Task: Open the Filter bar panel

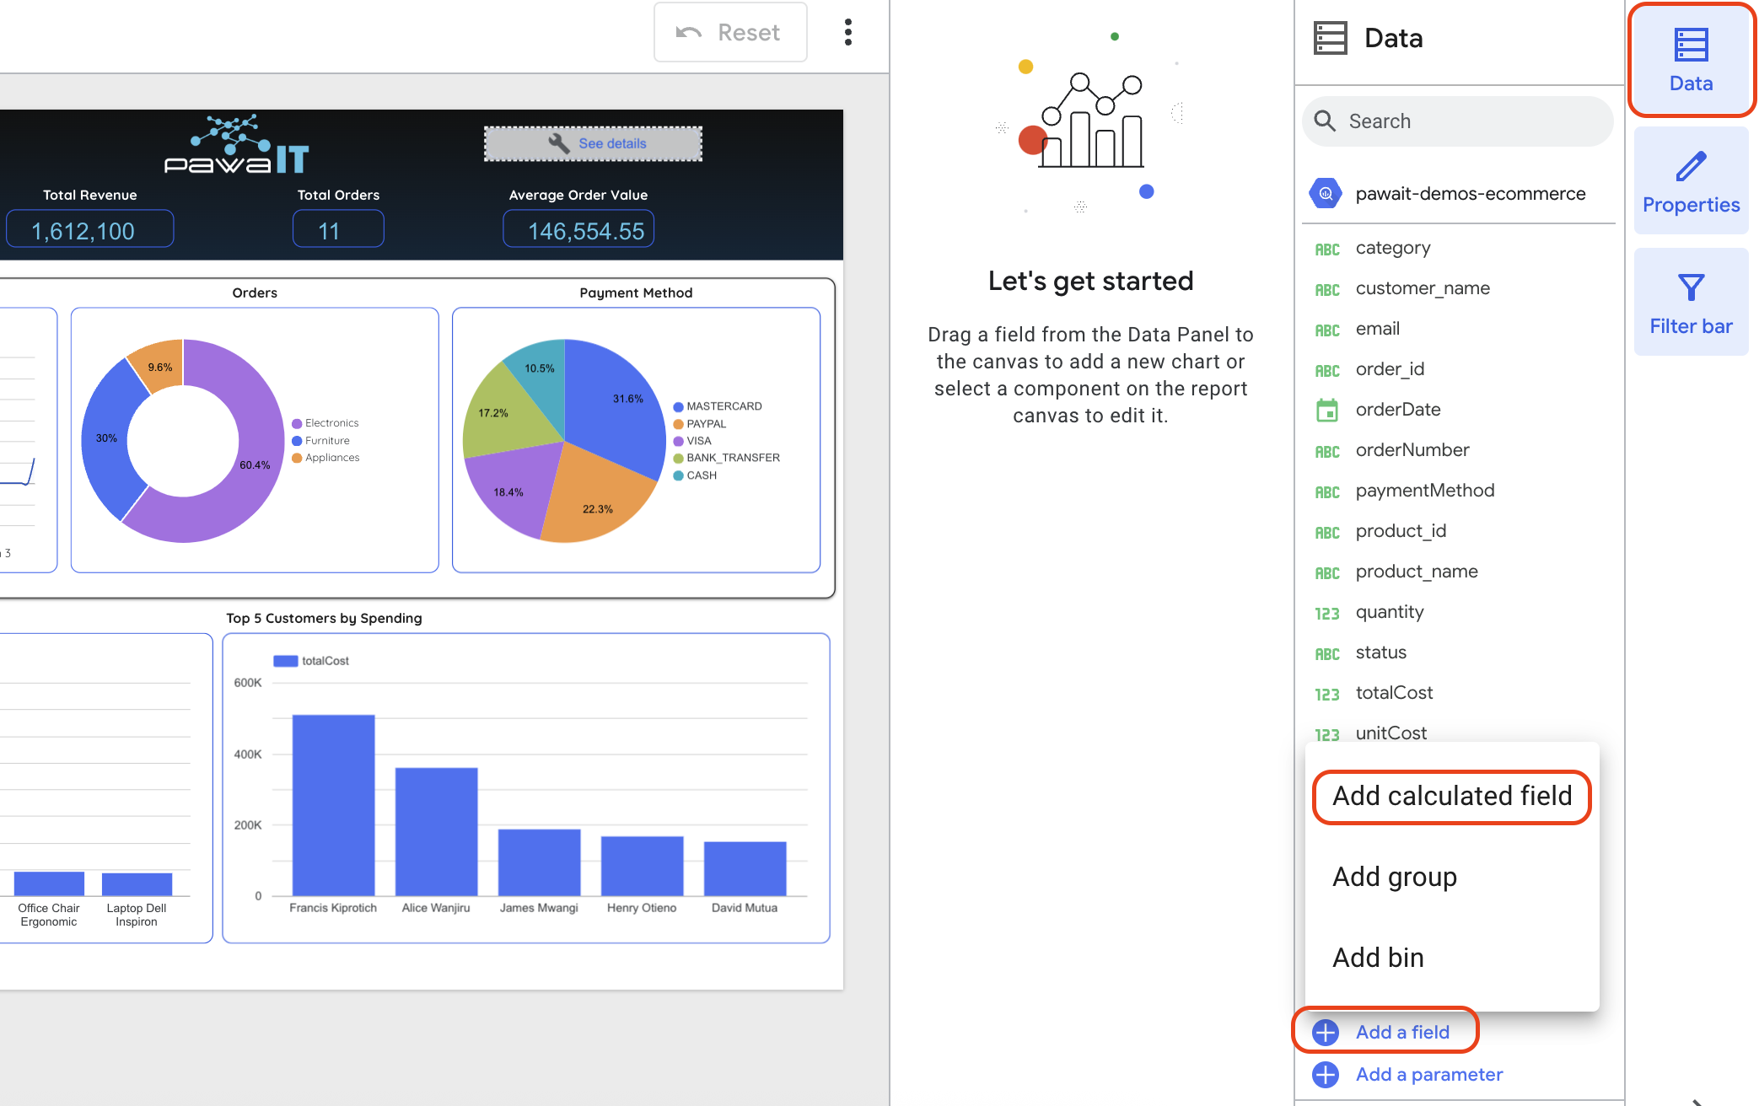Action: coord(1690,302)
